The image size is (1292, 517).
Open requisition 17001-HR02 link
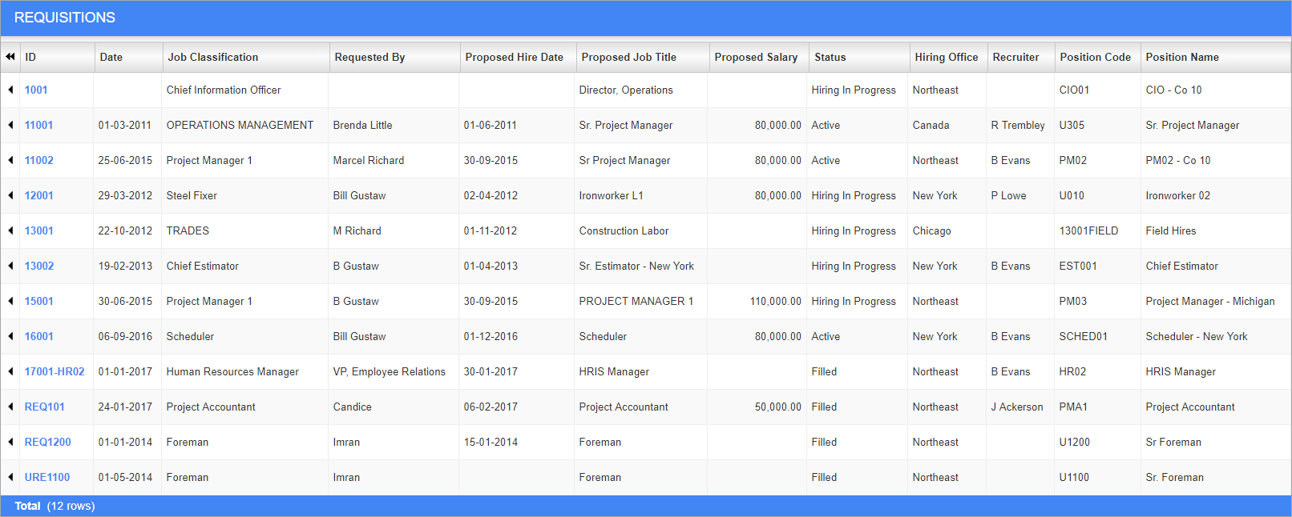[54, 371]
